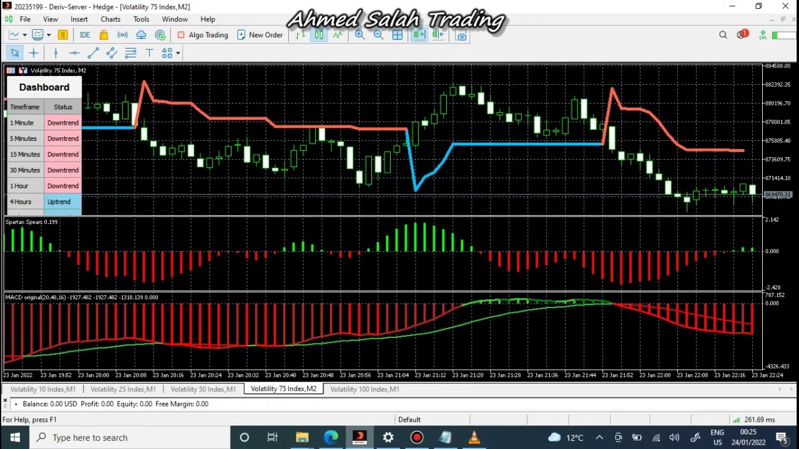Click the 4 Hours Uptrend status cell
Screen dimensions: 799x449
coord(63,201)
